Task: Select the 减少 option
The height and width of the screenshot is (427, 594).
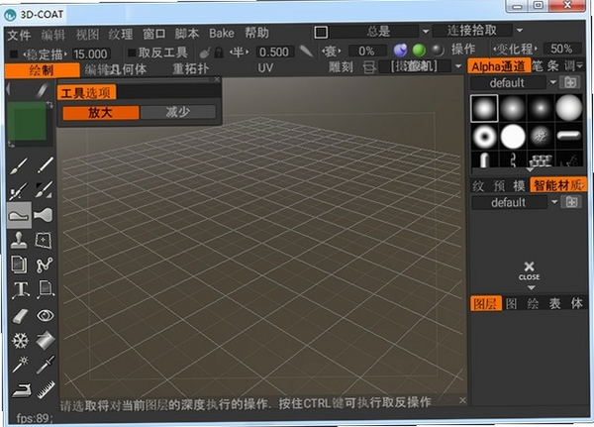Action: pos(177,112)
